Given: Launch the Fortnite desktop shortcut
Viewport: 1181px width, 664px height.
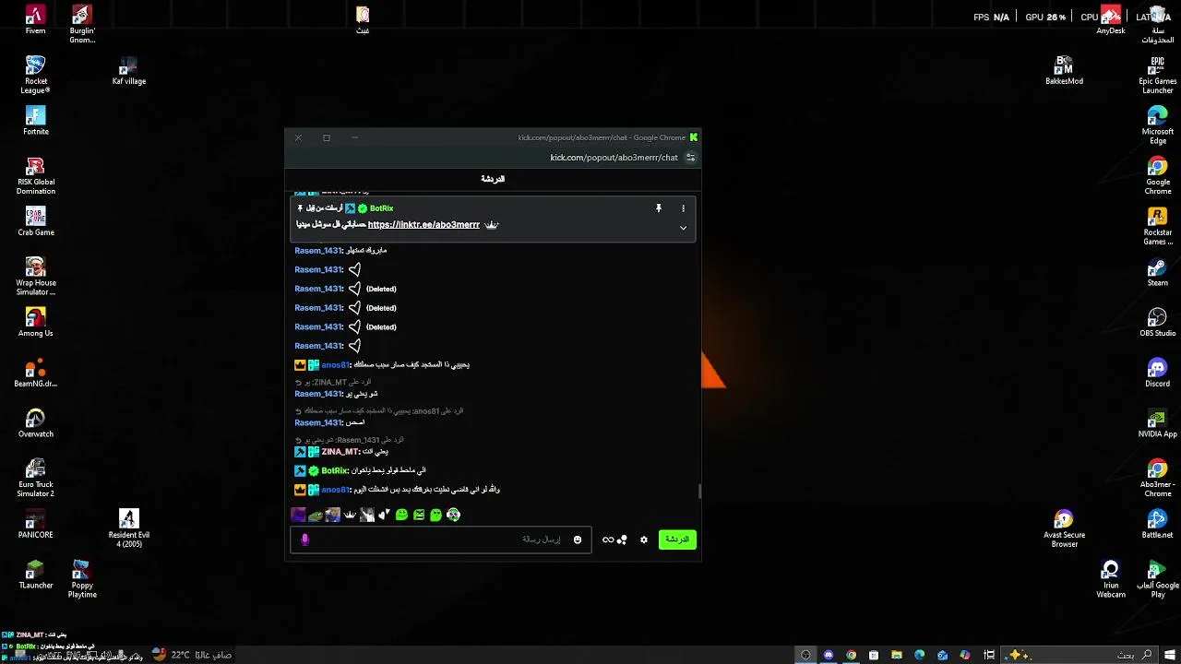Looking at the screenshot, I should pyautogui.click(x=35, y=121).
